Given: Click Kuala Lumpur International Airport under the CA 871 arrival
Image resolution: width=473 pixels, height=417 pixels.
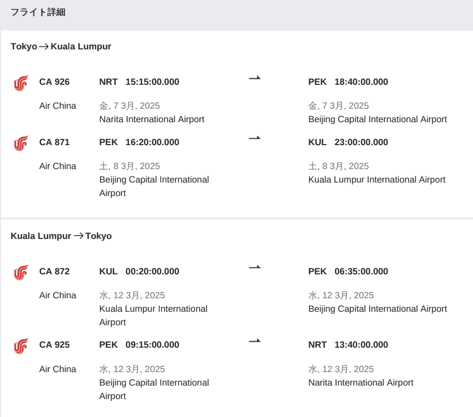Looking at the screenshot, I should coord(377,180).
